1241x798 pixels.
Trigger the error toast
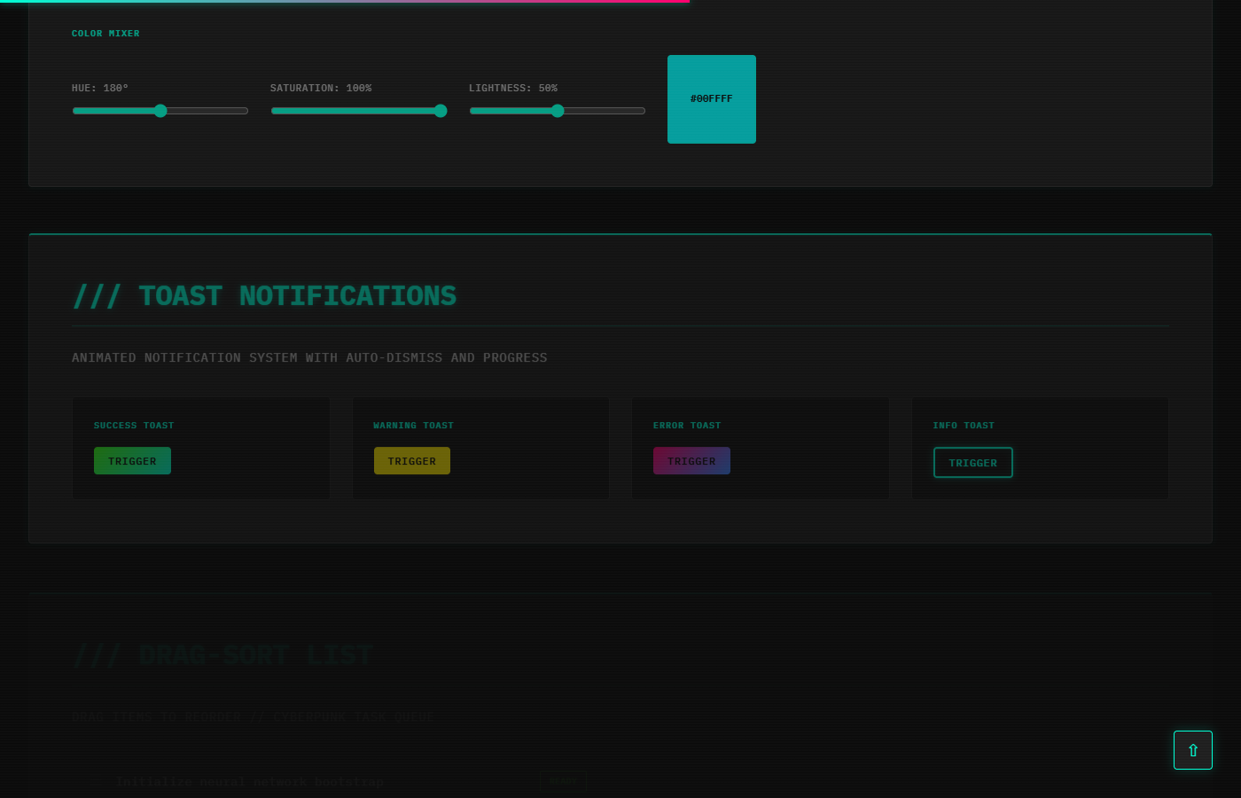[691, 460]
